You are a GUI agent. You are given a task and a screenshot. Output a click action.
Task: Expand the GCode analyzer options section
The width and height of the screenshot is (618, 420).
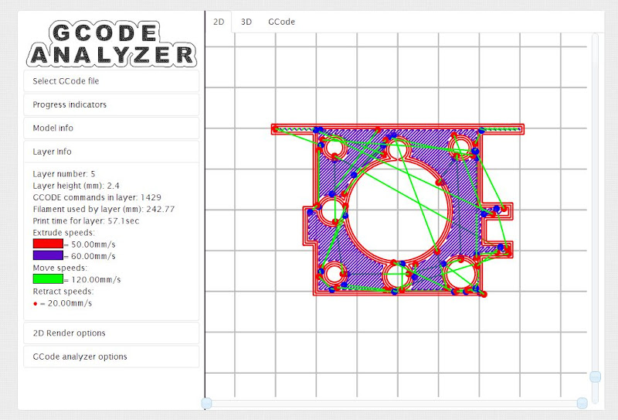pyautogui.click(x=111, y=357)
